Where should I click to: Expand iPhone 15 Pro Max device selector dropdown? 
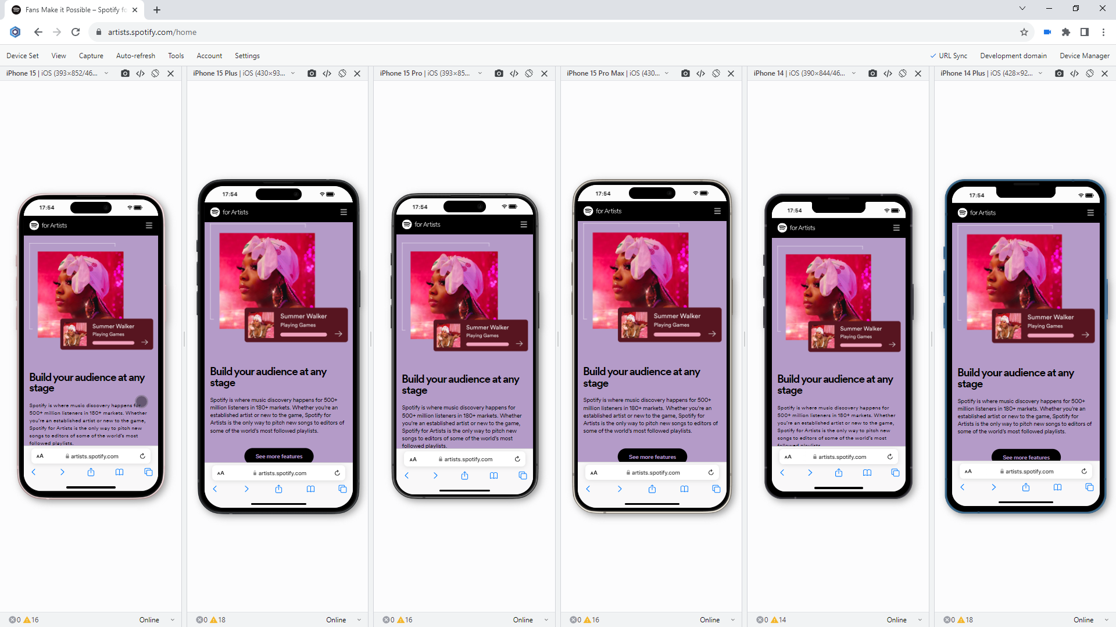tap(667, 73)
